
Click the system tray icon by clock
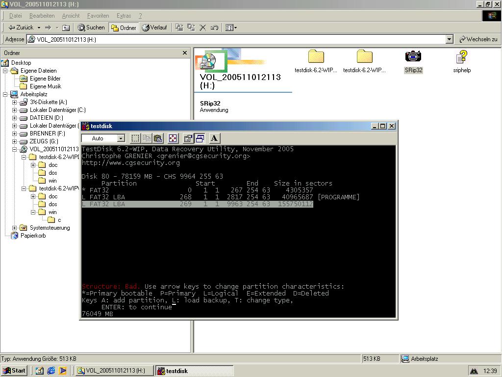pos(474,371)
